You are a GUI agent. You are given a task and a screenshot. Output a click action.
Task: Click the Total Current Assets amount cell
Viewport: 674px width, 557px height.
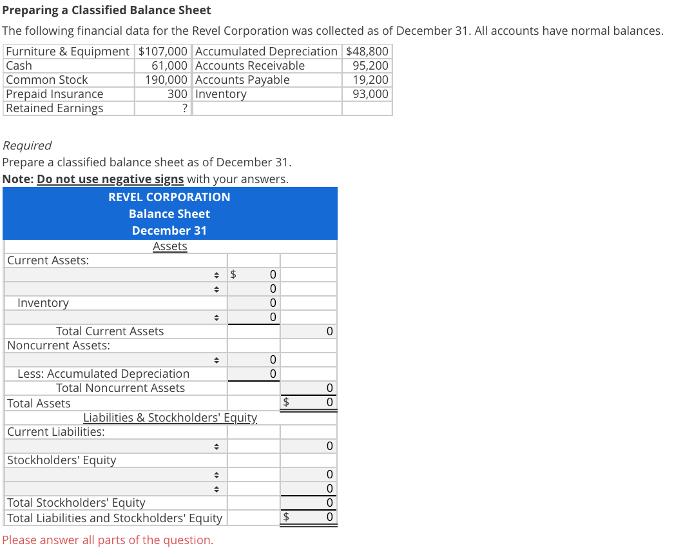click(x=308, y=331)
